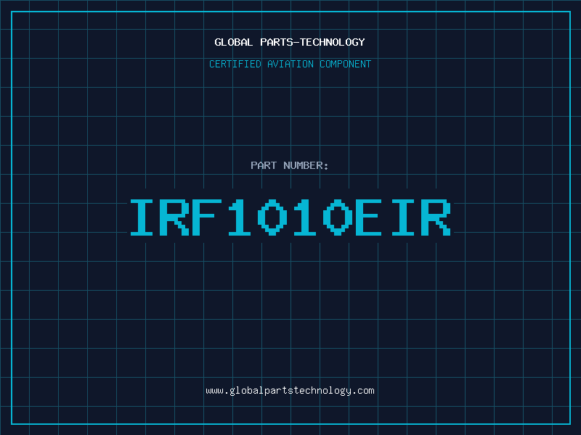Click the word NUMBER: in the label
The height and width of the screenshot is (435, 581).
(x=306, y=165)
